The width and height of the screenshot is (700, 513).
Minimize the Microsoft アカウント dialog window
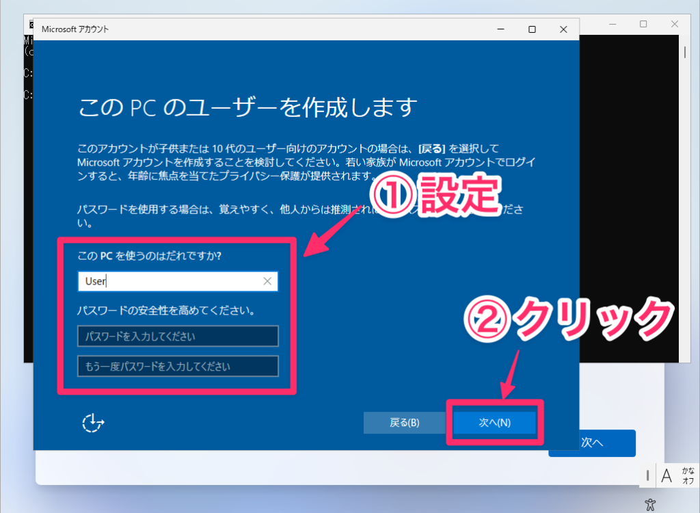(x=500, y=29)
